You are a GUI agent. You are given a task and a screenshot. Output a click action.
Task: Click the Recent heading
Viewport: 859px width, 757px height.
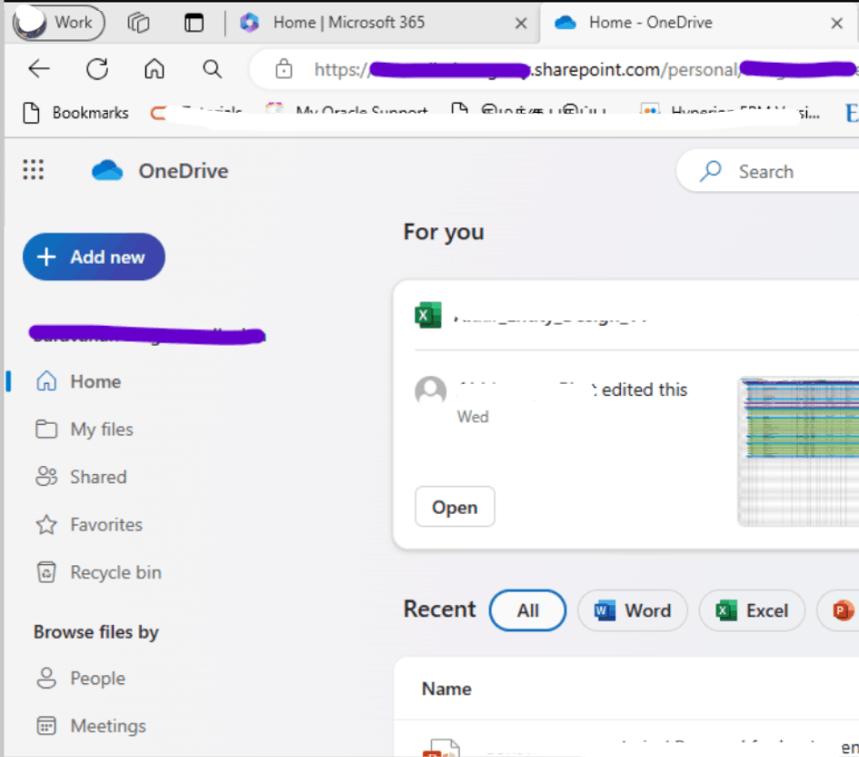click(439, 609)
